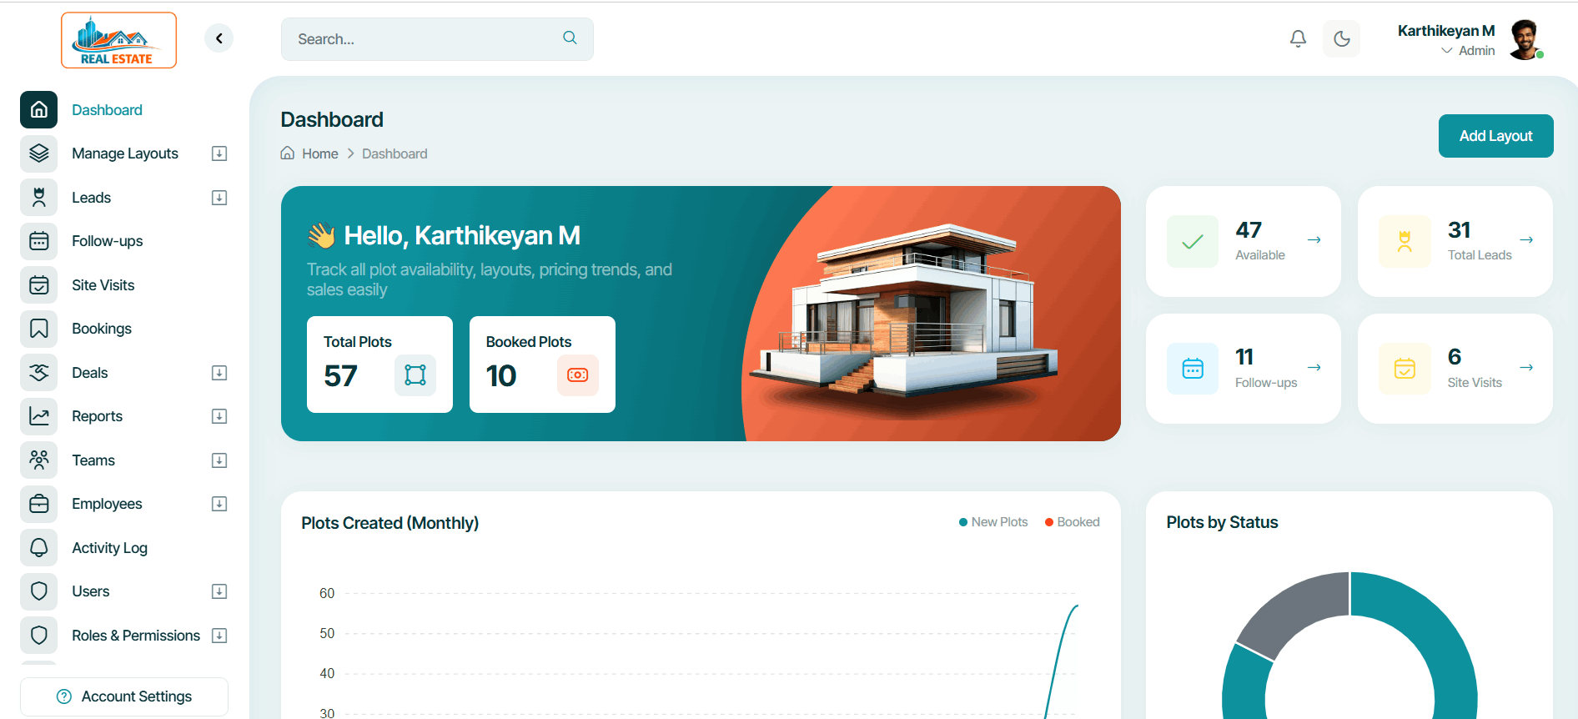Image resolution: width=1578 pixels, height=719 pixels.
Task: Open Dashboard menu item
Action: pos(107,110)
